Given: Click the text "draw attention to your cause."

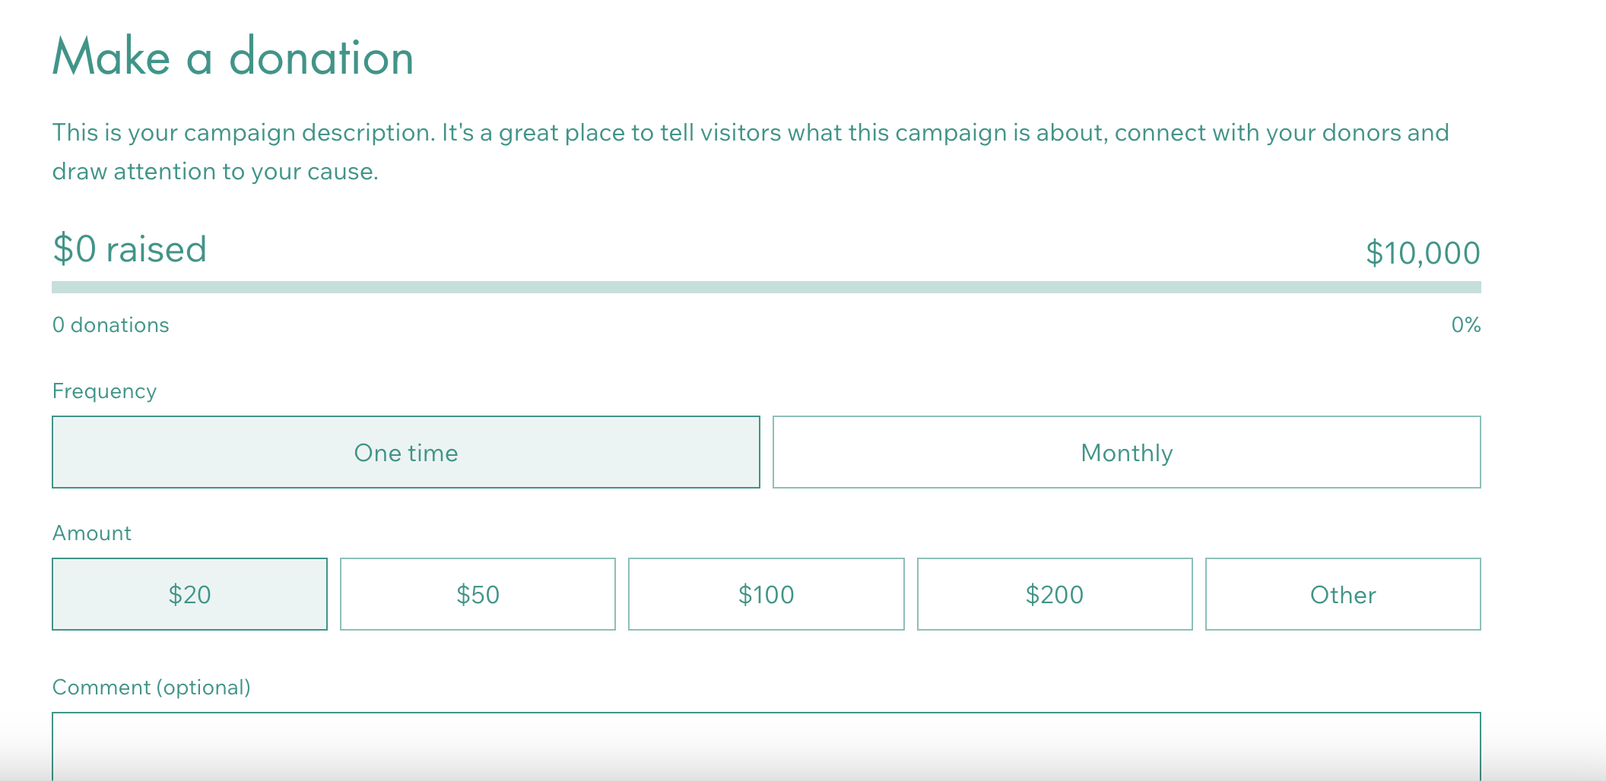Looking at the screenshot, I should tap(215, 172).
